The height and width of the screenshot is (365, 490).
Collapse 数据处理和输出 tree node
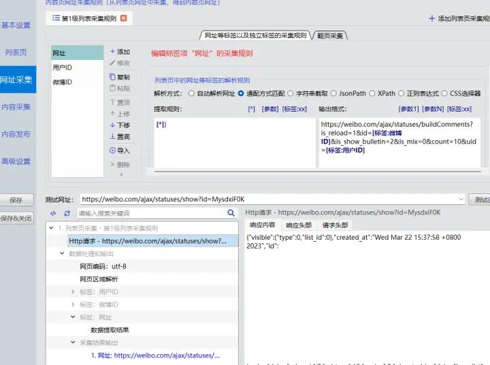click(x=62, y=253)
